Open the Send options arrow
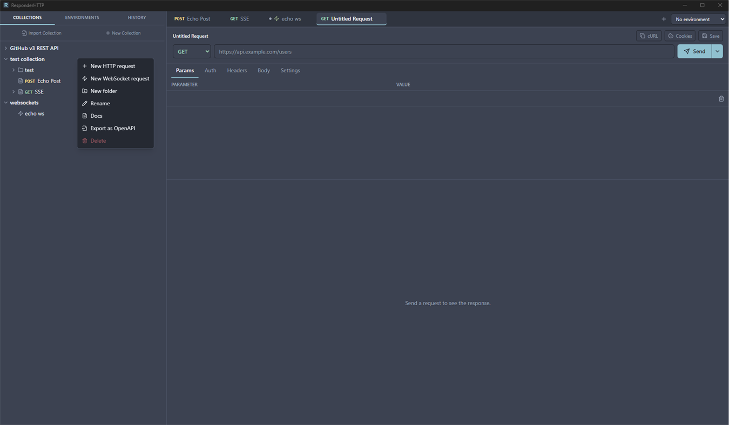The width and height of the screenshot is (729, 425). [x=717, y=51]
